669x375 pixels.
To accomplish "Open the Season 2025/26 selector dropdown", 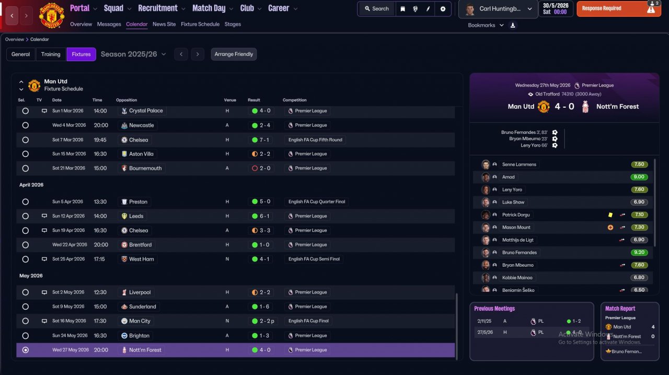I will coord(133,54).
